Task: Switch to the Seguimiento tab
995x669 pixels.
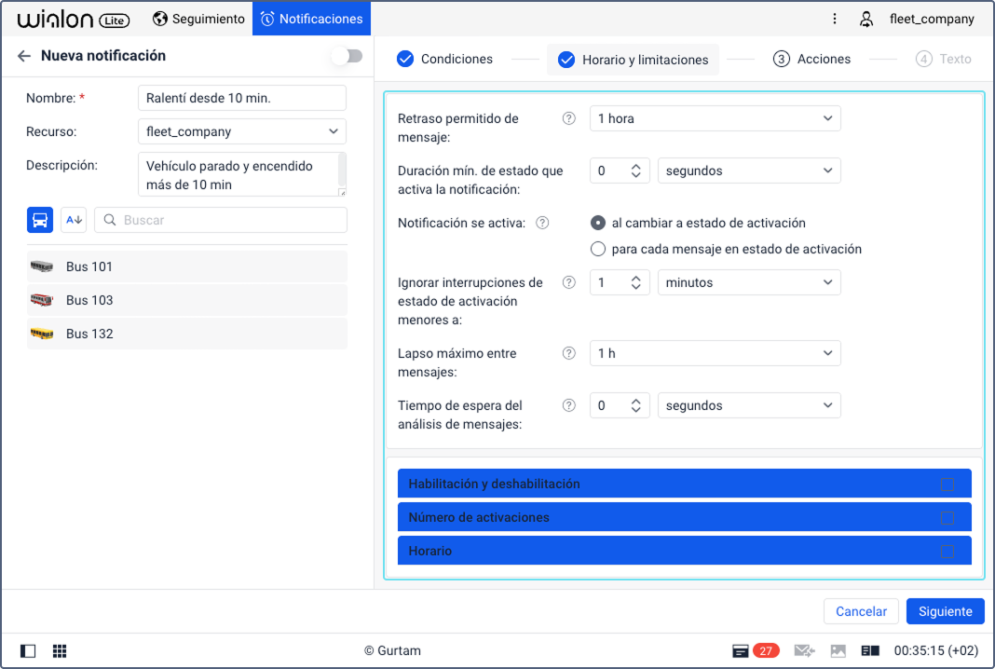Action: tap(198, 19)
